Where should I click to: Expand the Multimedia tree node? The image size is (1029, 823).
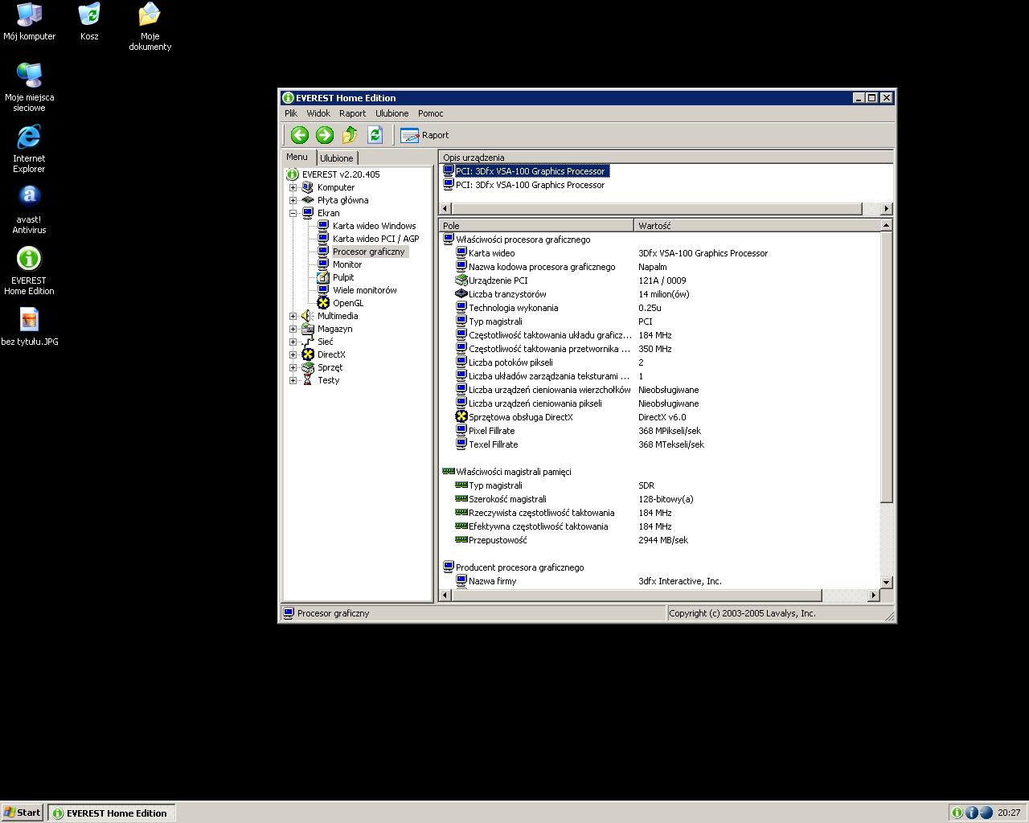coord(293,316)
